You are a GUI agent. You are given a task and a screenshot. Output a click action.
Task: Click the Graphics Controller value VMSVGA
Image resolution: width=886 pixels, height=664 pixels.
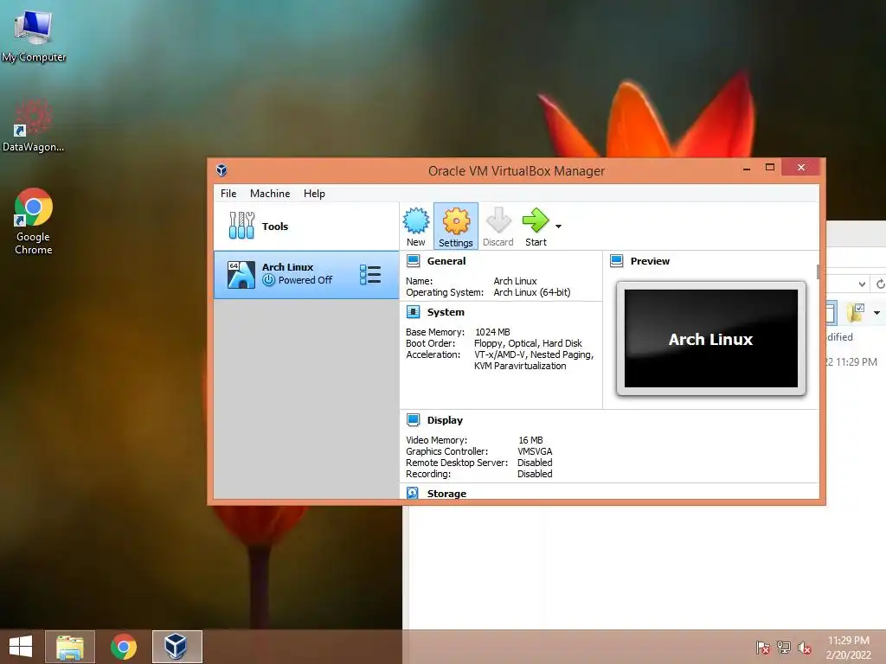tap(535, 451)
